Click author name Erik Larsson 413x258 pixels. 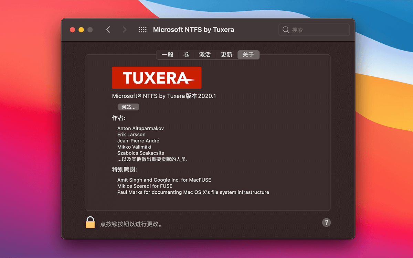(131, 135)
